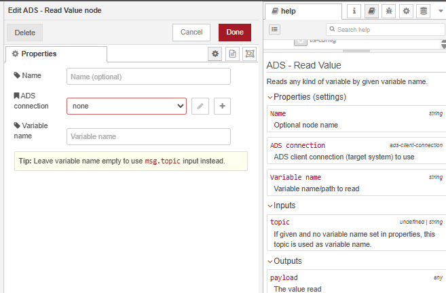Open the ADS connection dropdown
This screenshot has width=446, height=293.
pos(126,106)
